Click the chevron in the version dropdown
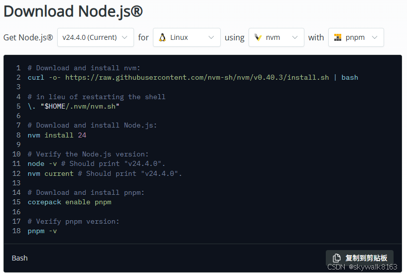407x275 pixels. coord(125,37)
